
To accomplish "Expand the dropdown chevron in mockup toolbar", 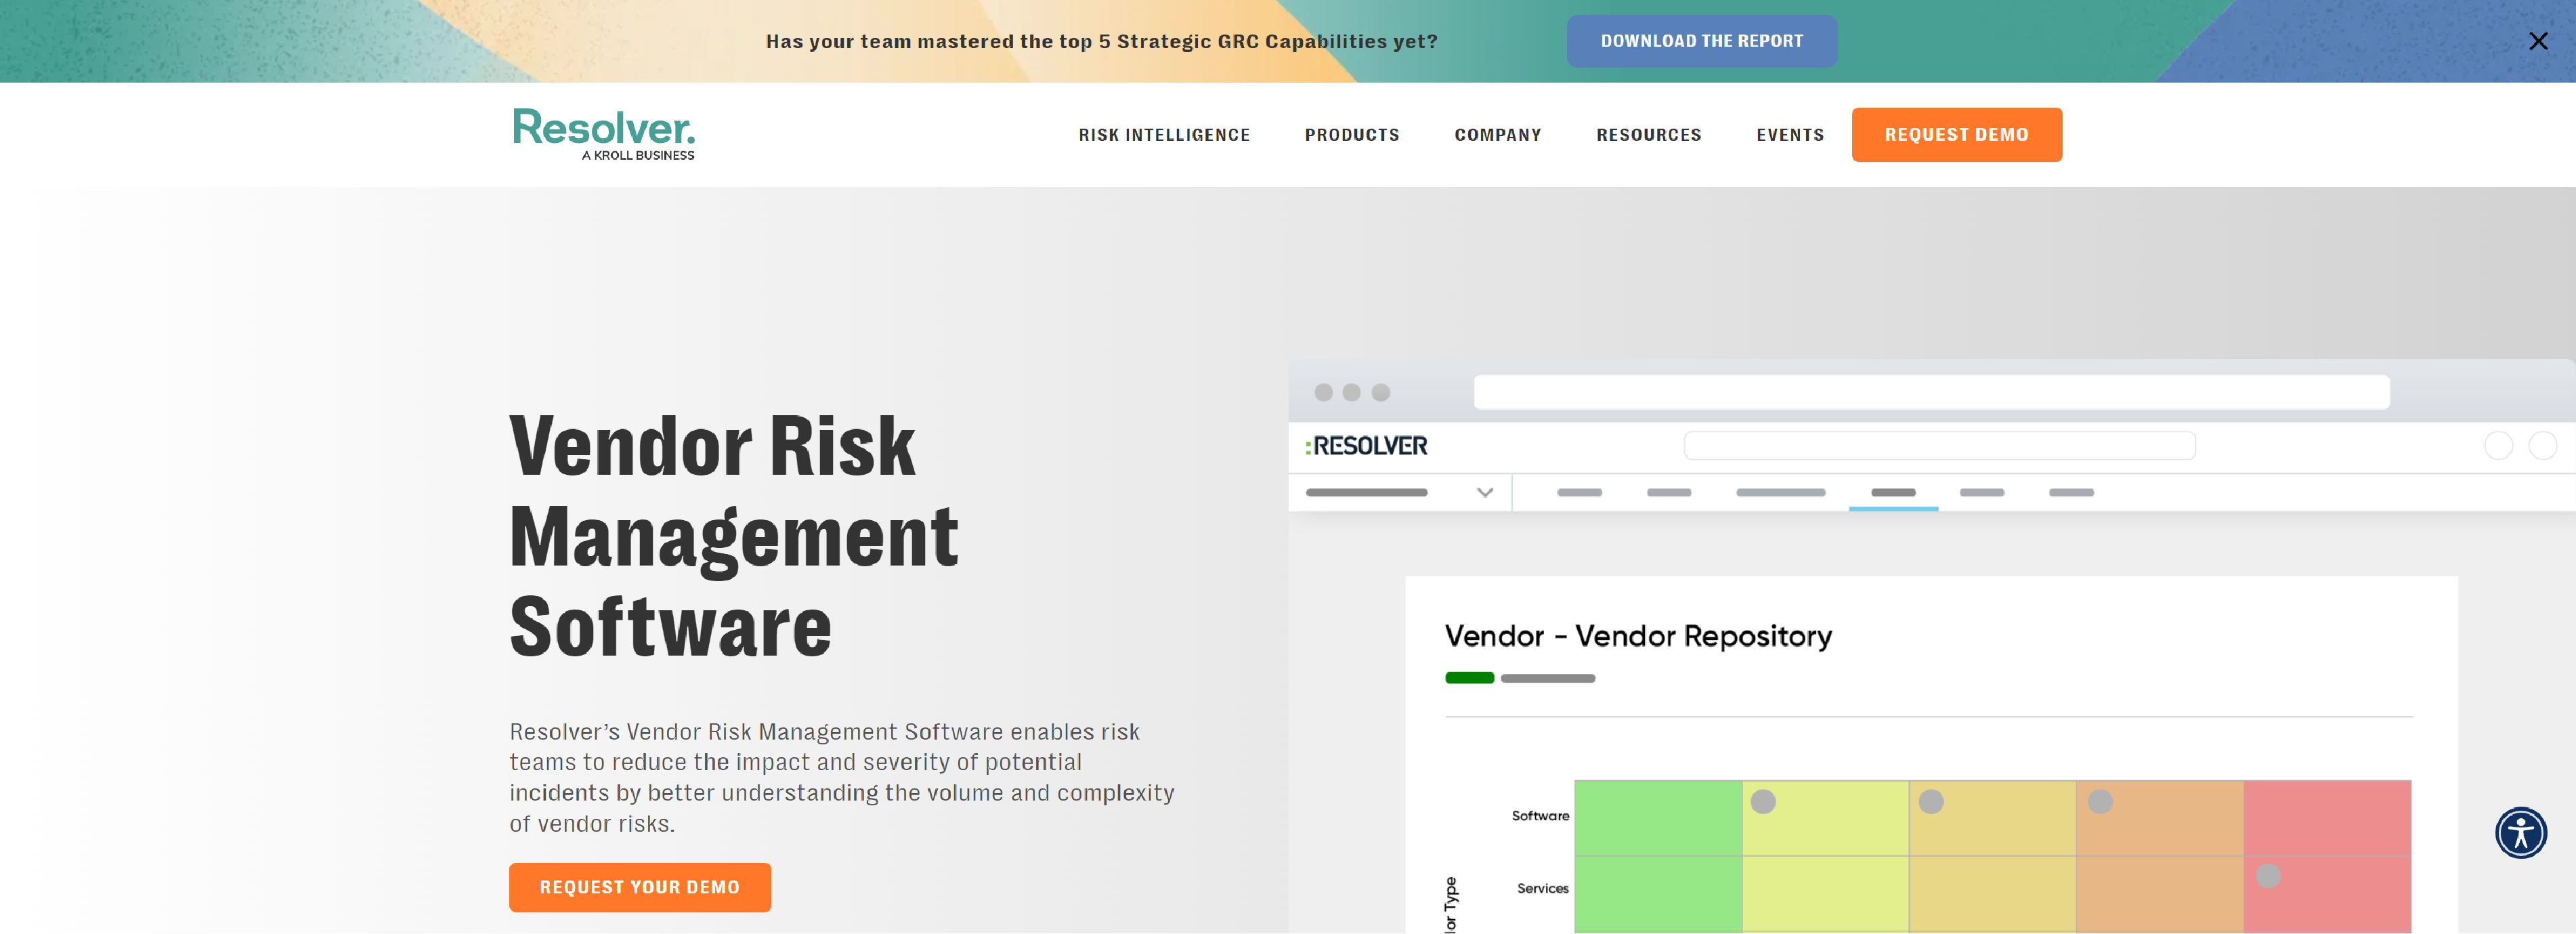I will (1484, 492).
